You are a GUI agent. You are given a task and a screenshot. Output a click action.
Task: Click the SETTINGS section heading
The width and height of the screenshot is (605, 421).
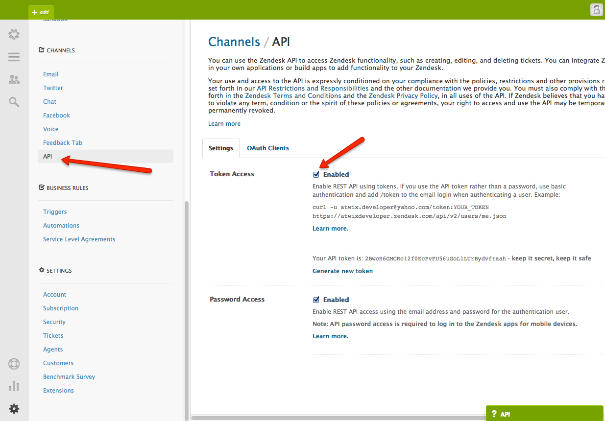coord(55,271)
